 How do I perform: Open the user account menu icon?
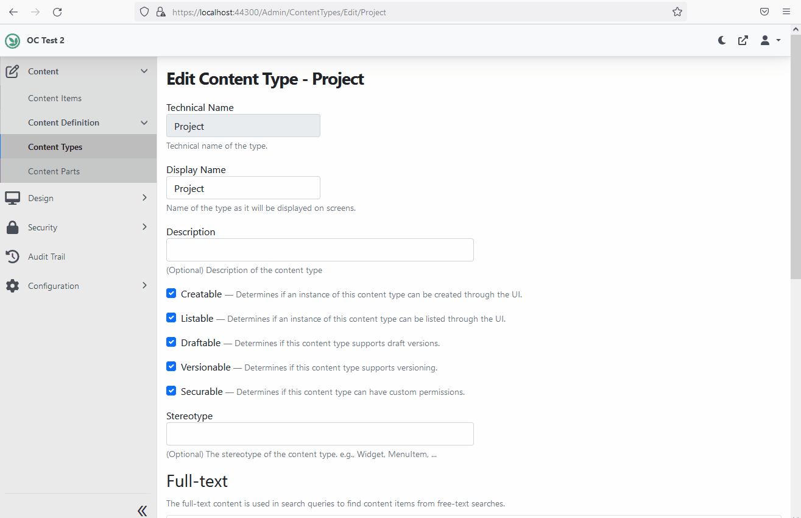pos(765,40)
